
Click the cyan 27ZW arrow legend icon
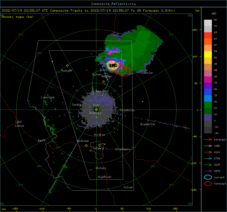point(208,159)
